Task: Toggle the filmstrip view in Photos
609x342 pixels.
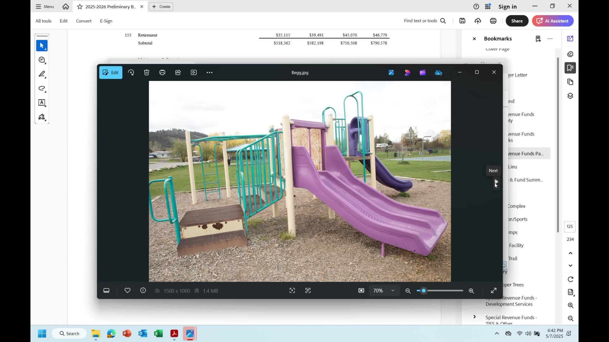Action: [107, 290]
